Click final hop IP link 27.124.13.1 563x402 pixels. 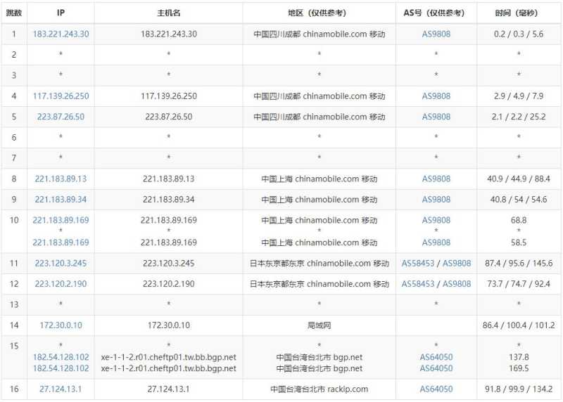[61, 389]
